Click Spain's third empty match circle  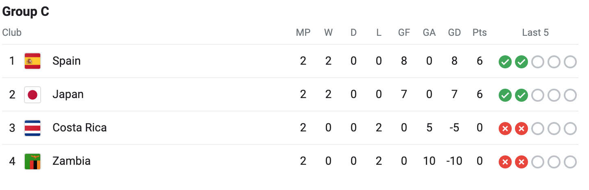pos(537,62)
